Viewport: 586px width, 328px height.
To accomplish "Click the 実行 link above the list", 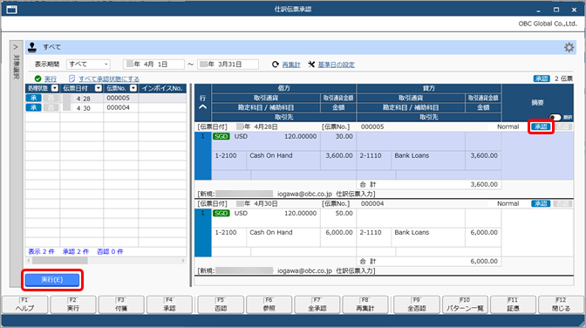I will click(x=51, y=79).
